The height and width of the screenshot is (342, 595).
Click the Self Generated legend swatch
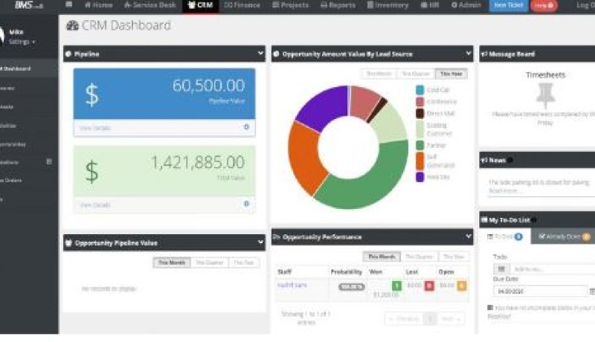(419, 161)
